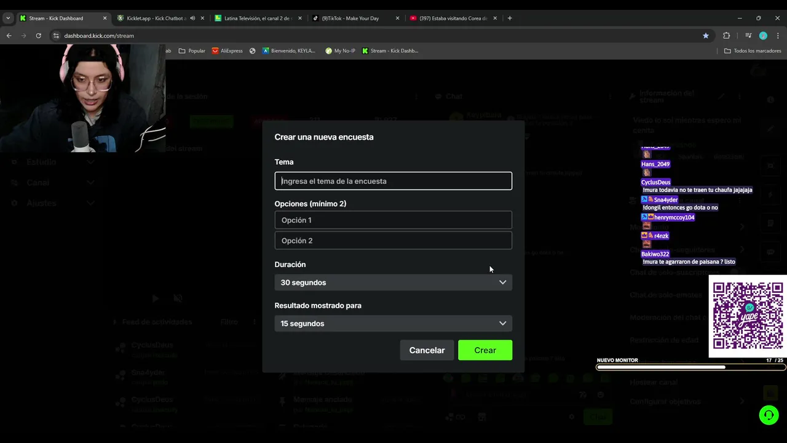Click henrymccoy104 username in chat overlay
Viewport: 787px width, 443px height.
point(674,217)
